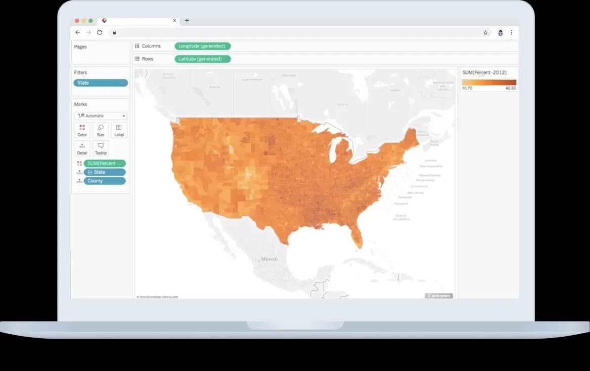Viewport: 590px width, 371px height.
Task: Open the Automatic mark type dropdown
Action: click(x=101, y=116)
